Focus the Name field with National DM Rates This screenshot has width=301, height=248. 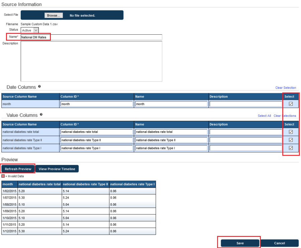click(x=91, y=37)
